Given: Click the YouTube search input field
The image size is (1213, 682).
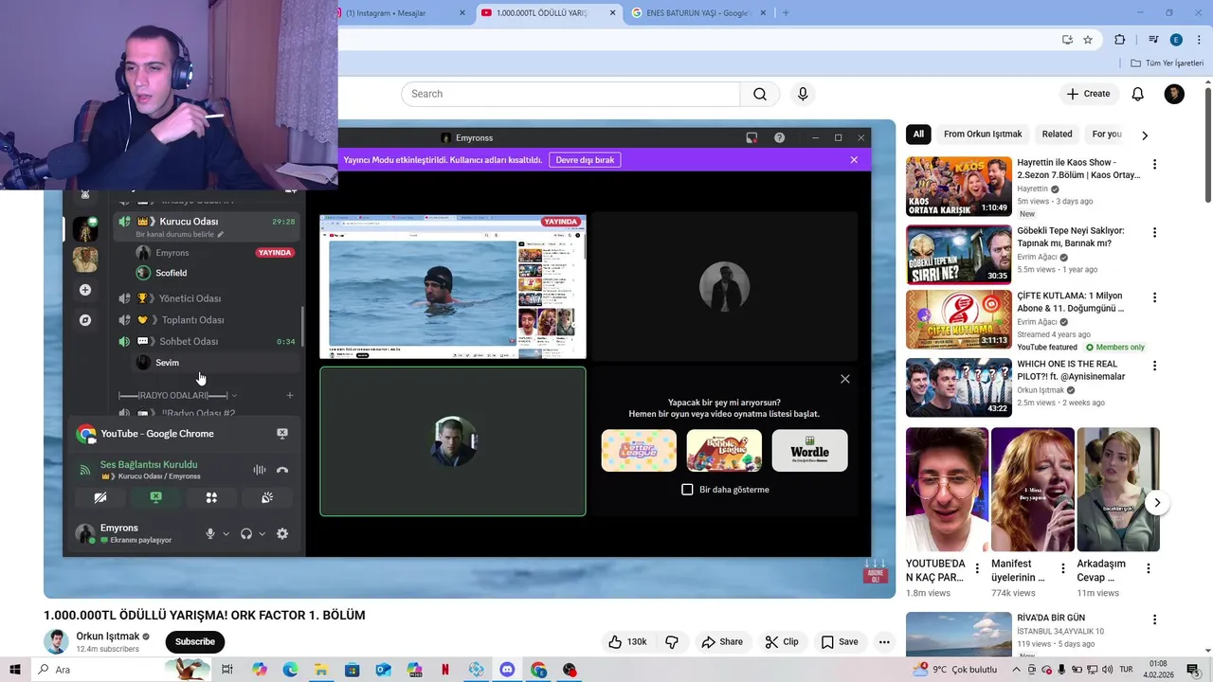Looking at the screenshot, I should [x=570, y=94].
